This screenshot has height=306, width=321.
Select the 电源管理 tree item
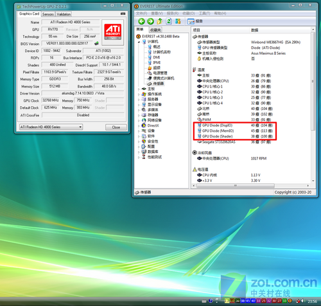tap(157, 73)
